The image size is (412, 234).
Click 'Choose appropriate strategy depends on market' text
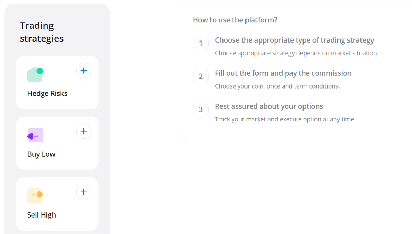click(296, 53)
